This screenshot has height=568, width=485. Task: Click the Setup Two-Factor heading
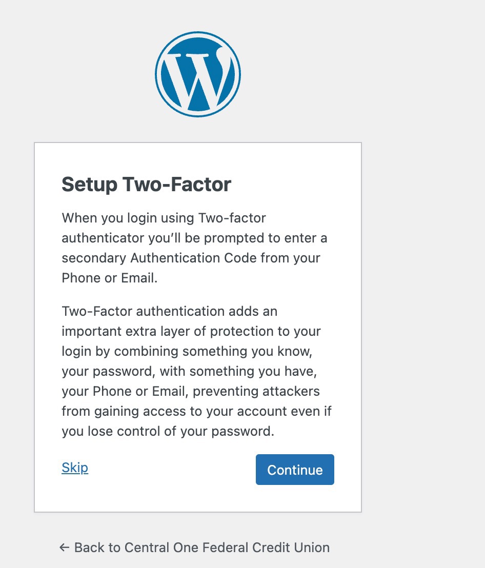(x=146, y=185)
